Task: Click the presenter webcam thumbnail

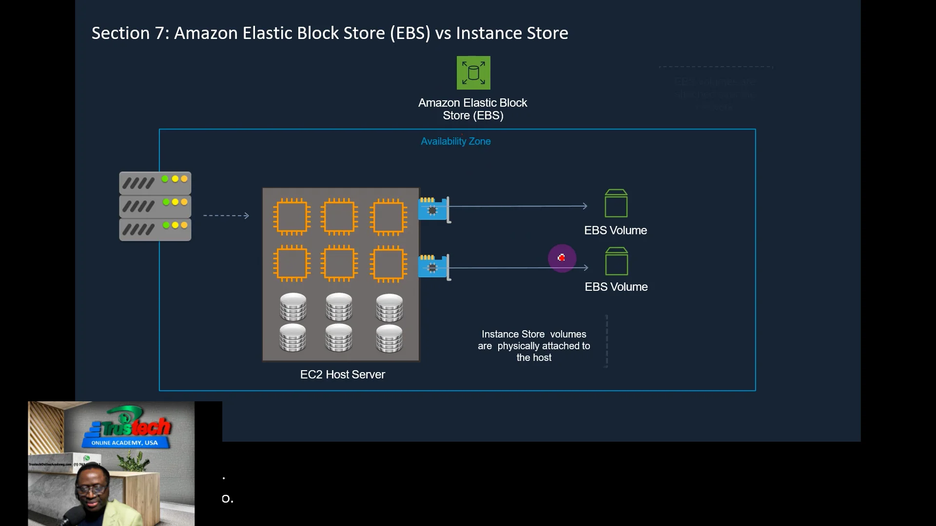Action: coord(111,463)
